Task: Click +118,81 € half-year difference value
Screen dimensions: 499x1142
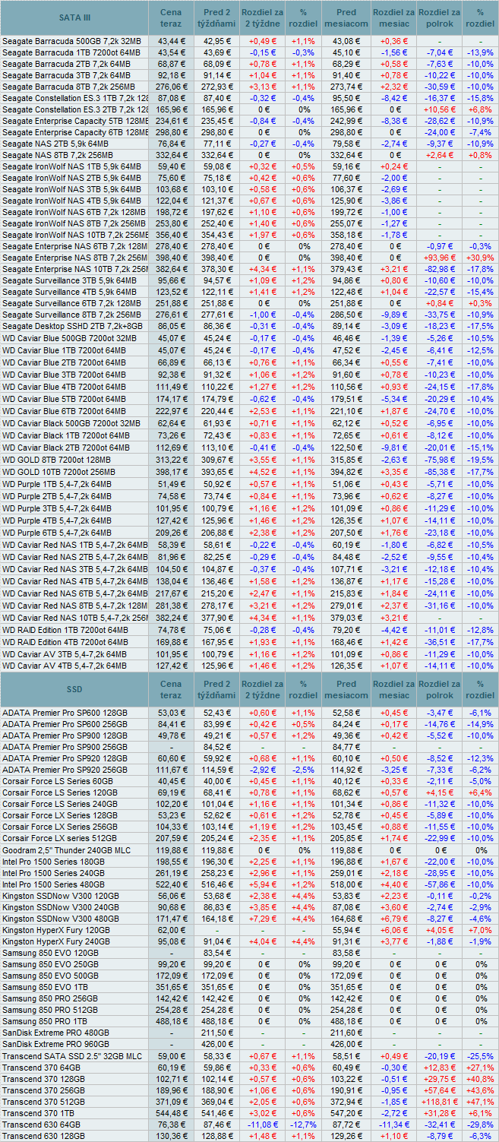Action: [x=439, y=1102]
